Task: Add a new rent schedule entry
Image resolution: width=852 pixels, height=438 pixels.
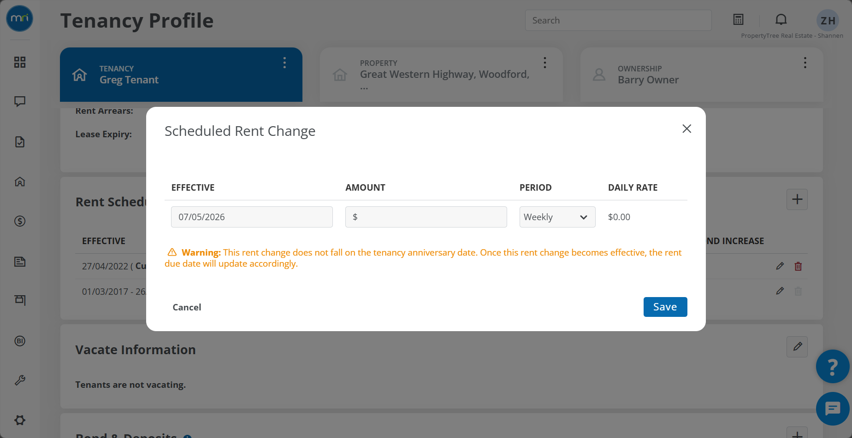Action: pyautogui.click(x=797, y=199)
